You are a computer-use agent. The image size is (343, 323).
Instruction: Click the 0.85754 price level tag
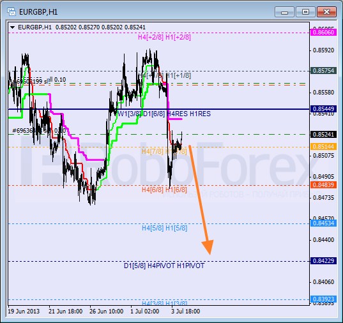(x=323, y=71)
